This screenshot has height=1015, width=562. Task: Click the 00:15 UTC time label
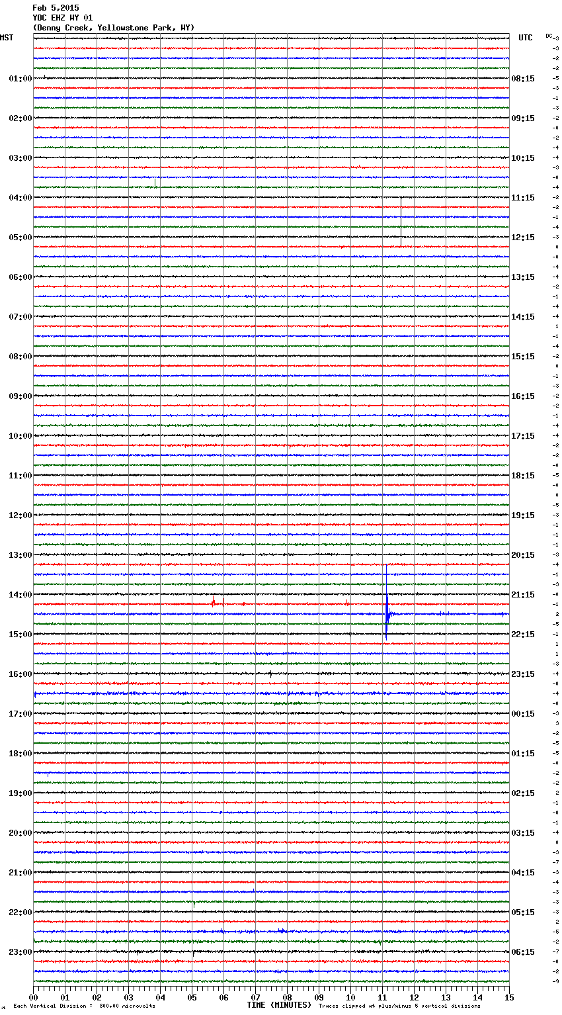(523, 714)
